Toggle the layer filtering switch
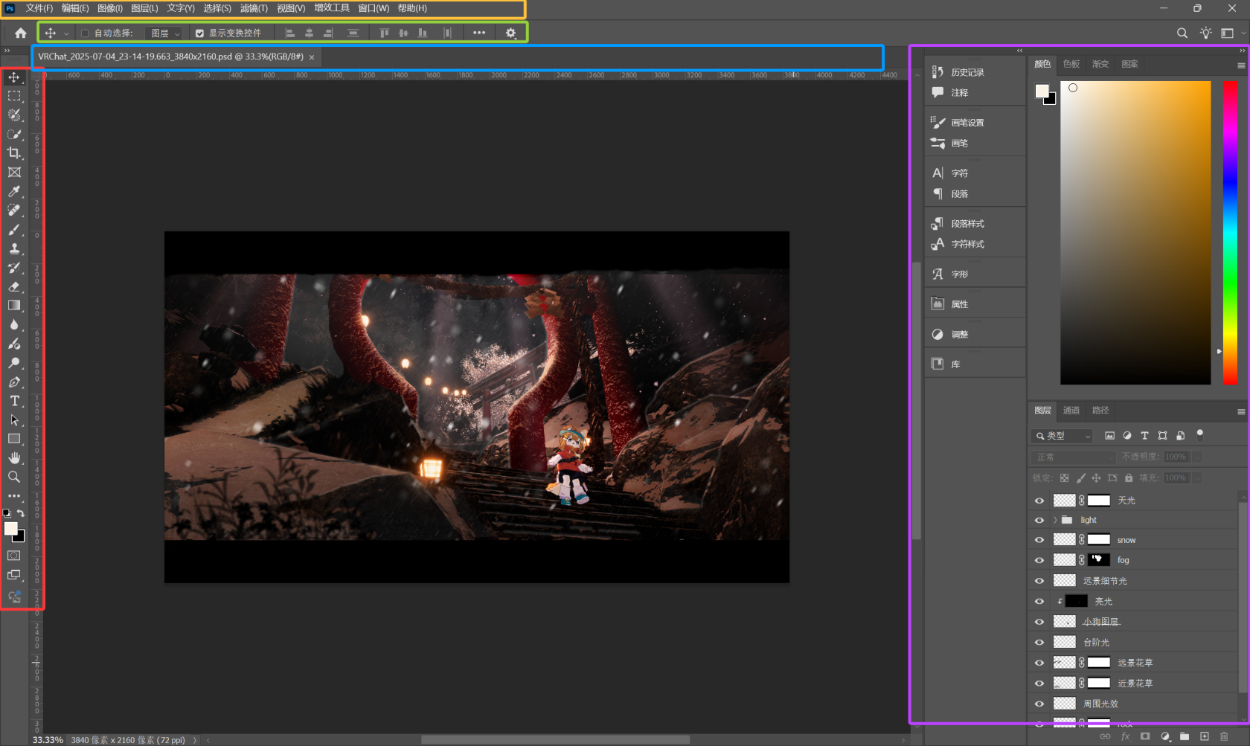The image size is (1250, 746). coord(1199,434)
